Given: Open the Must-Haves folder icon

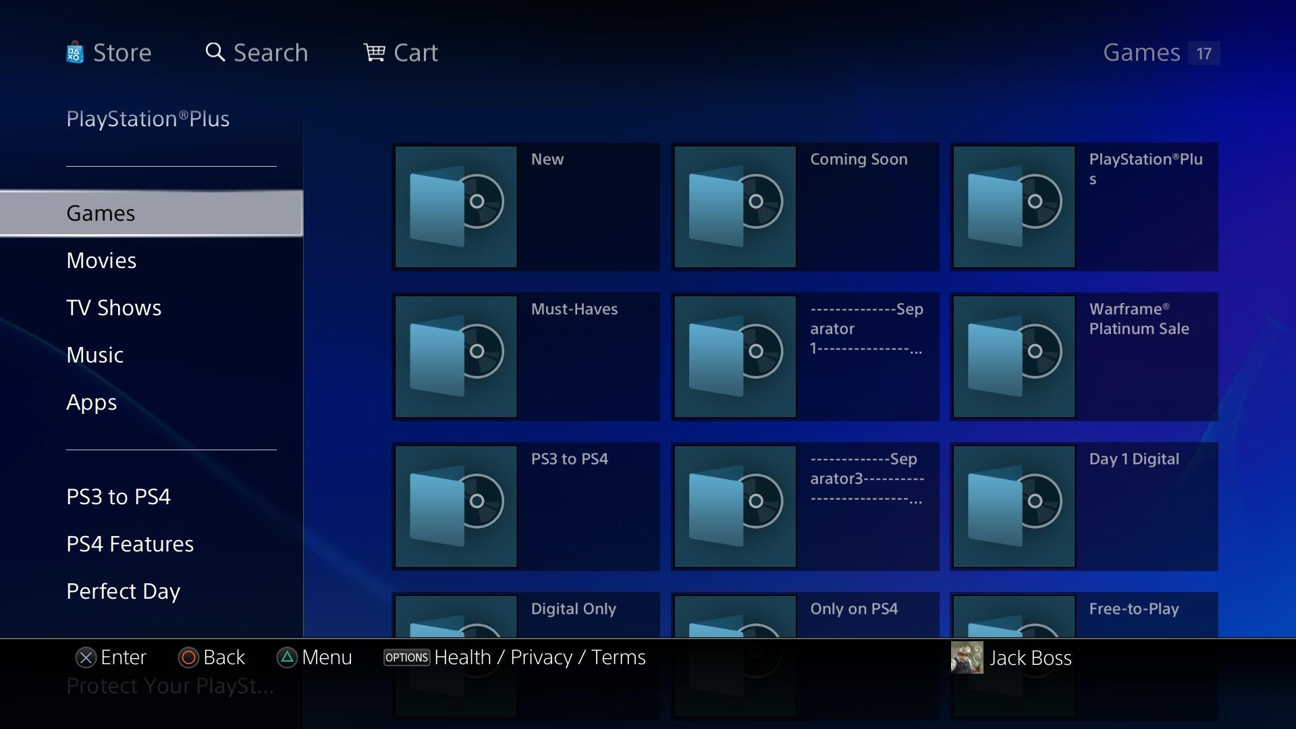Looking at the screenshot, I should point(456,357).
